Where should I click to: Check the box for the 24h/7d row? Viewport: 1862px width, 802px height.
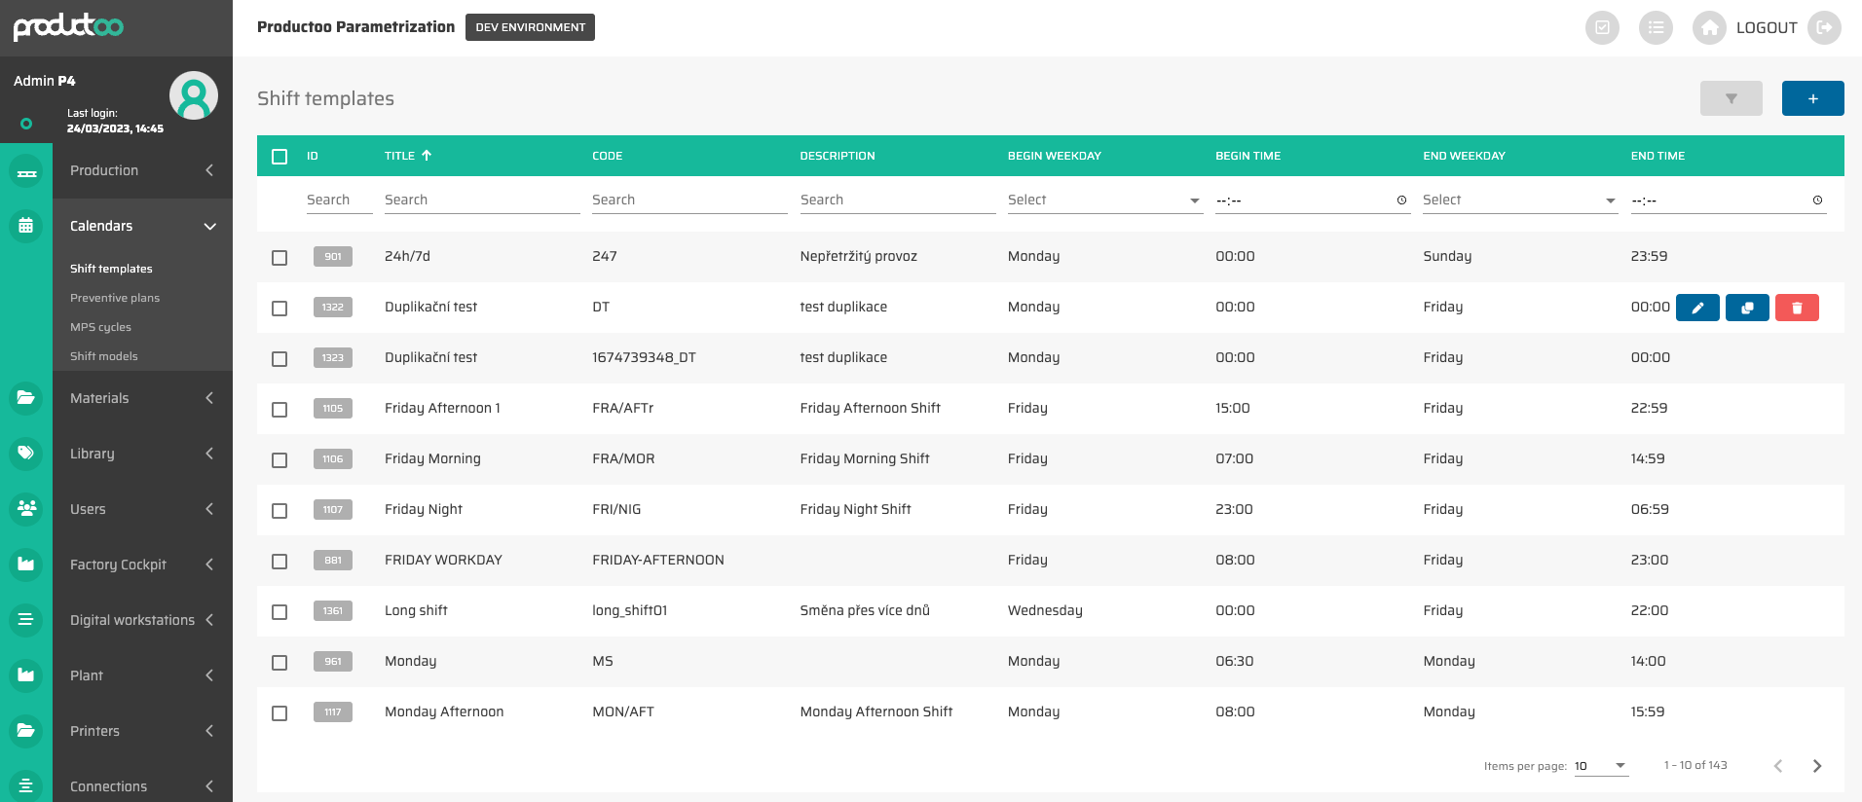(279, 258)
